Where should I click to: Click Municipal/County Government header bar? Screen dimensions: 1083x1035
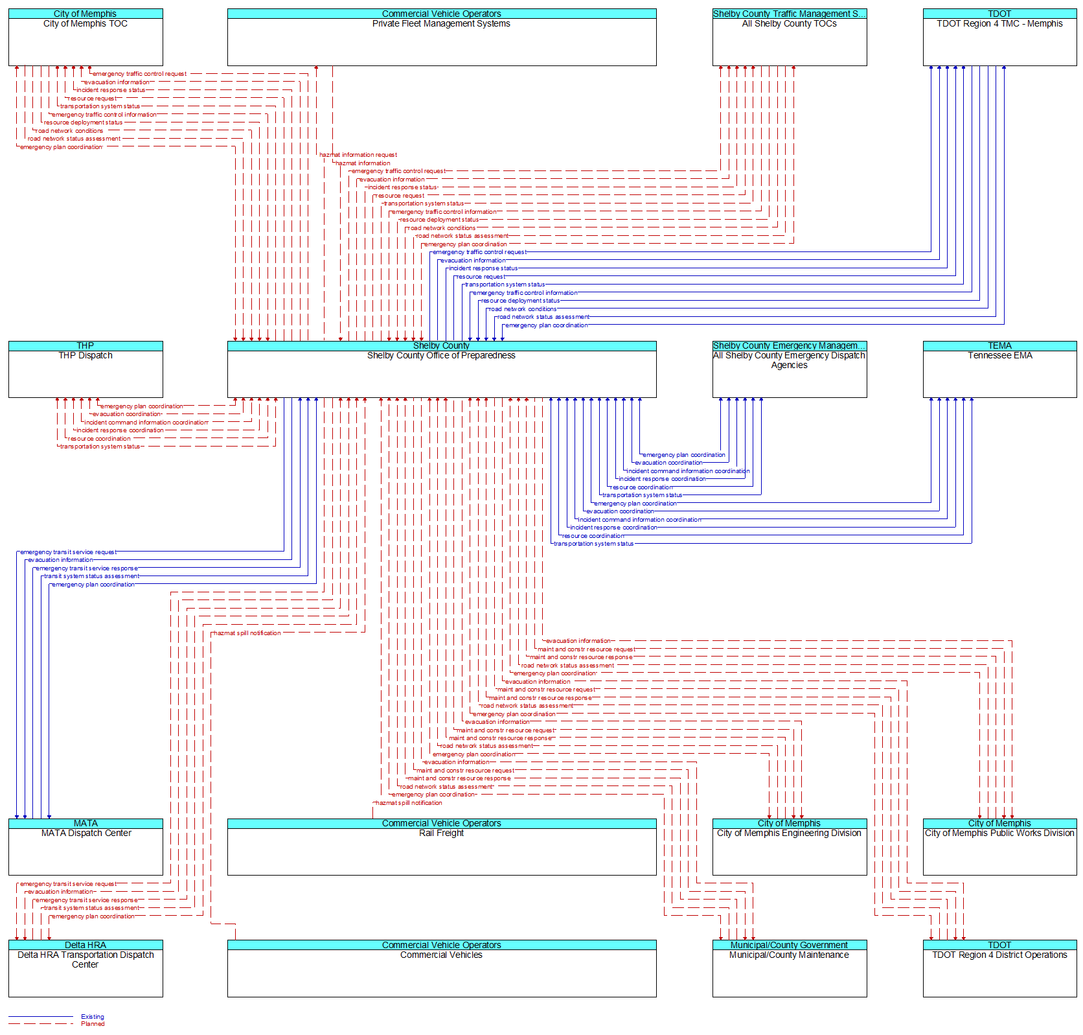coord(790,945)
